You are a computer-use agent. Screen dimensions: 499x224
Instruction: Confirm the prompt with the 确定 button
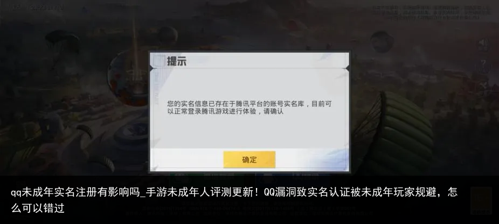[249, 160]
